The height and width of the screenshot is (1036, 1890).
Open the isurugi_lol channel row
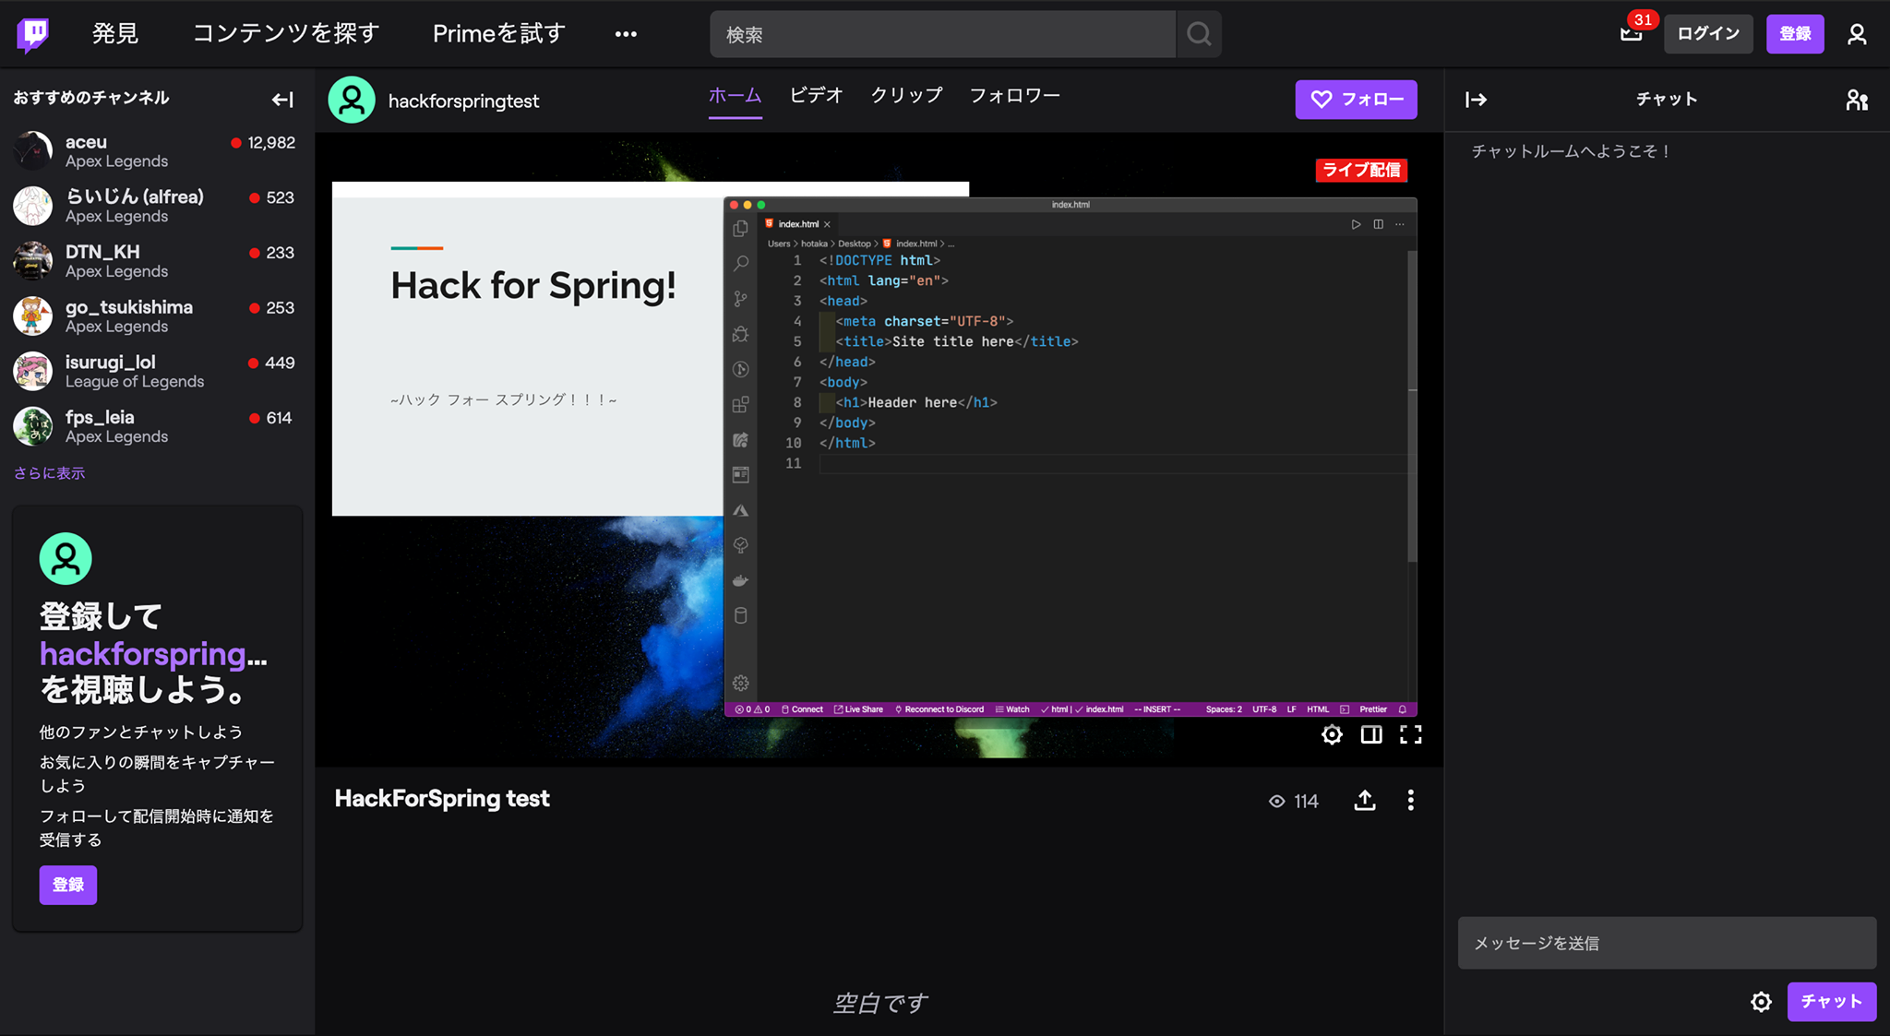157,371
